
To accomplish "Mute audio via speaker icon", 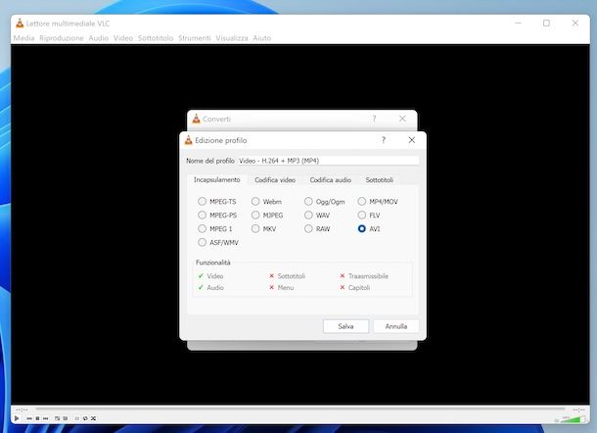I will coord(557,420).
